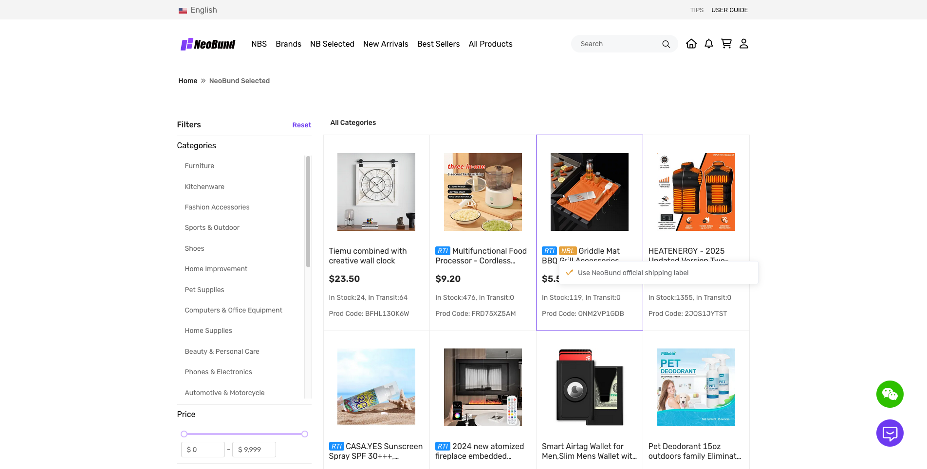The height and width of the screenshot is (469, 927).
Task: Open All Products menu item
Action: pyautogui.click(x=490, y=44)
